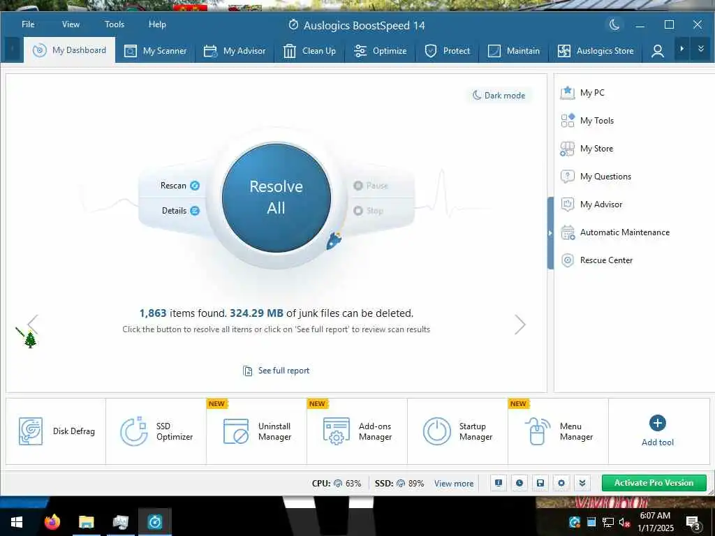The height and width of the screenshot is (536, 715).
Task: Switch to My Dashboard tab
Action: [69, 50]
